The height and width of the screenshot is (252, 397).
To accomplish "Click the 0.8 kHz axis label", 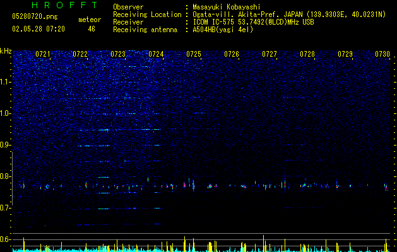I will click(x=6, y=176).
